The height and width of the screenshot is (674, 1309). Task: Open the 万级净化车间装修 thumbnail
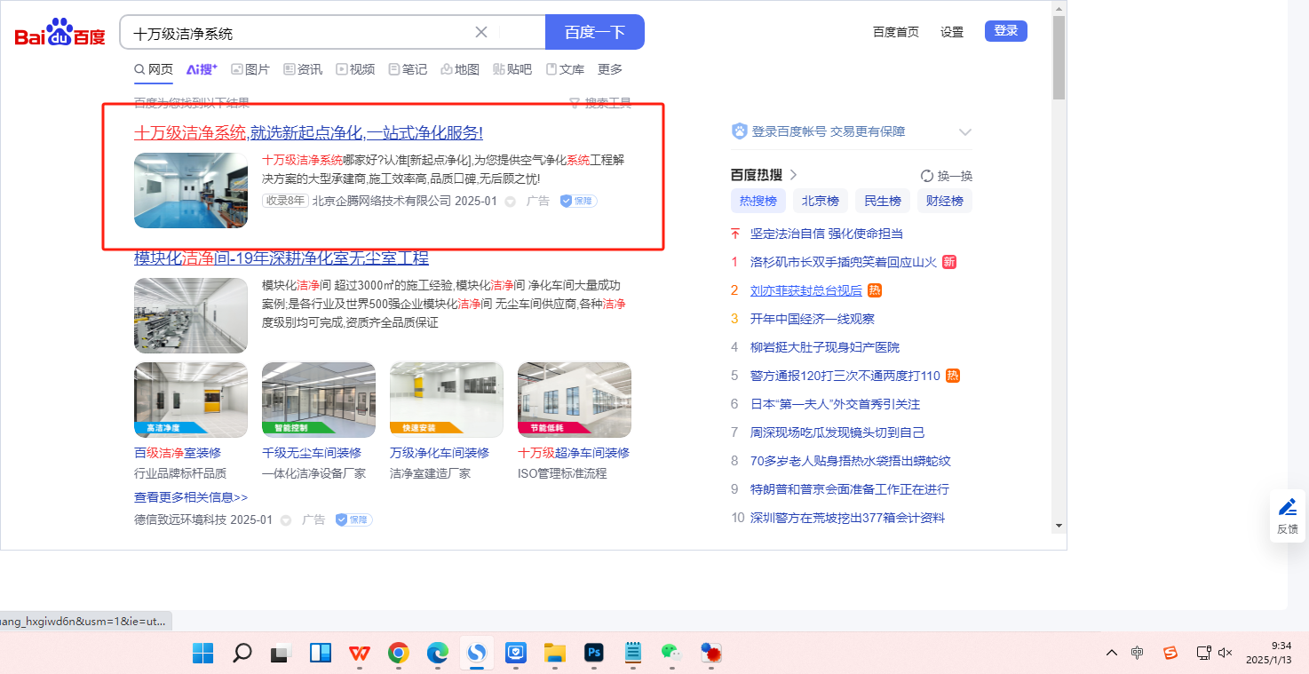[x=447, y=400]
